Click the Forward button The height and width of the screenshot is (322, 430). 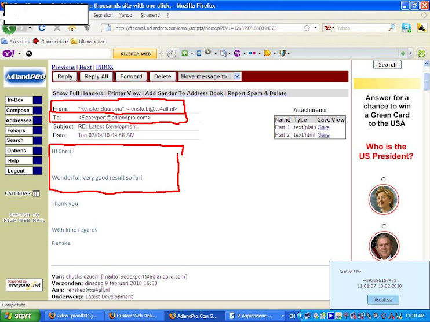click(131, 76)
